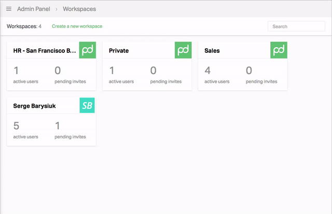Click pending invites count in Sales card
Image resolution: width=332 pixels, height=214 pixels.
249,70
